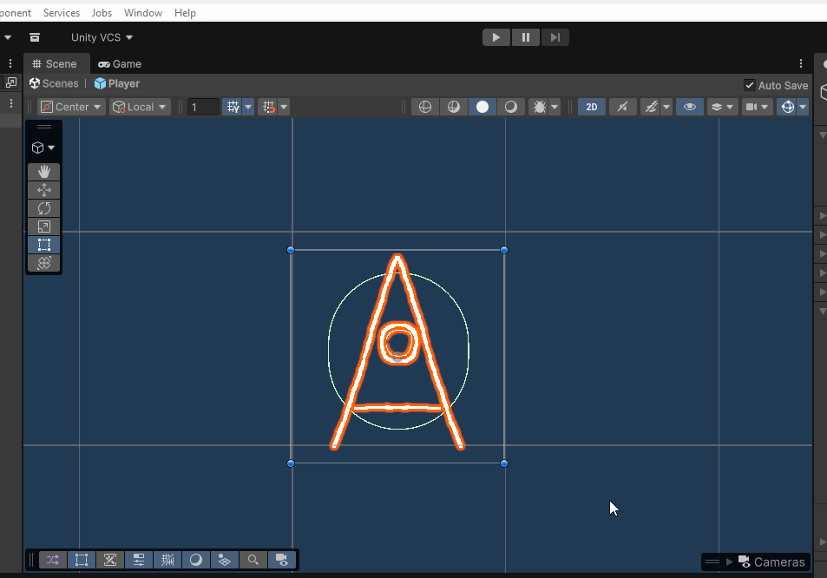Click the Scenes breadcrumb
The image size is (827, 578).
(x=54, y=83)
